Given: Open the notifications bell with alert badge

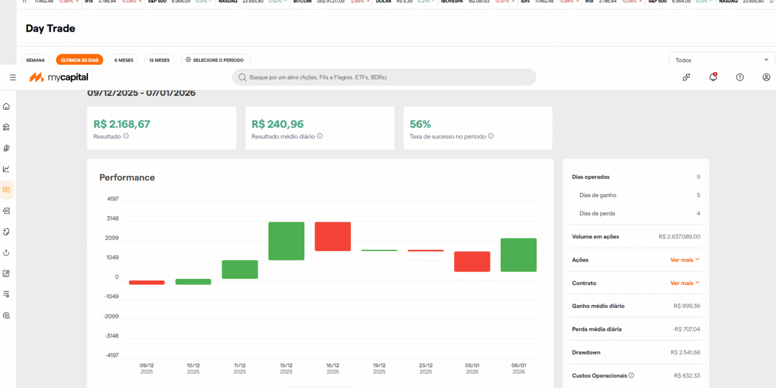Looking at the screenshot, I should point(713,77).
